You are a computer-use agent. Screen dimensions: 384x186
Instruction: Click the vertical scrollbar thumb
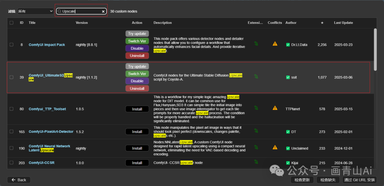pyautogui.click(x=375, y=50)
